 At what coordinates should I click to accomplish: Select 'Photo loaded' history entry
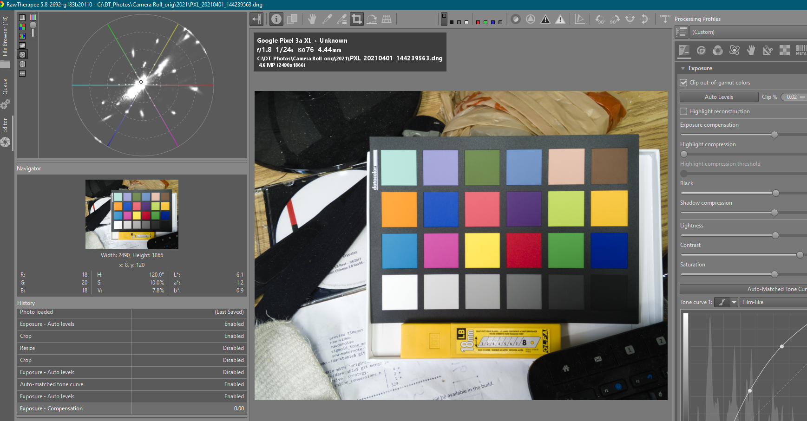pyautogui.click(x=131, y=312)
